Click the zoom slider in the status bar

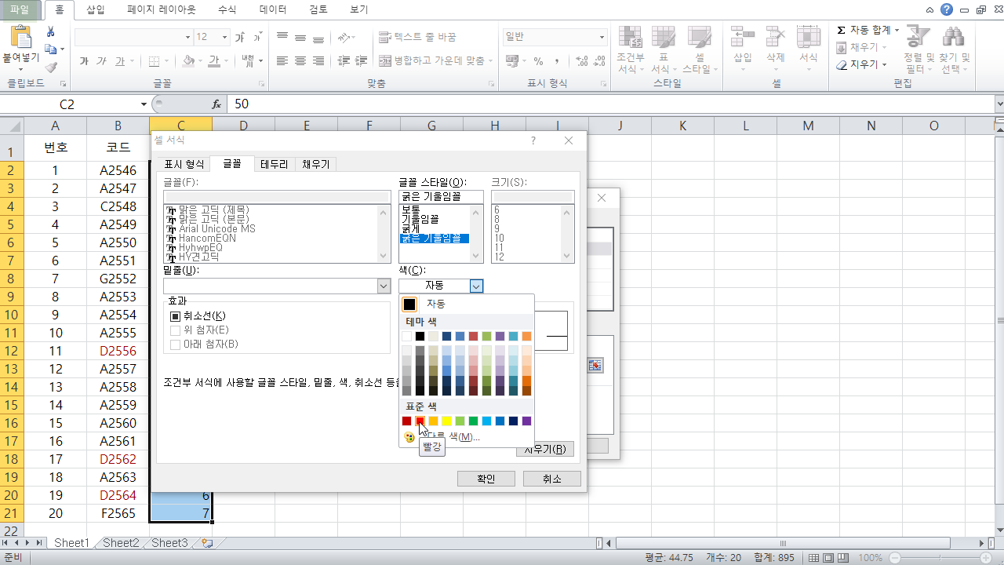pyautogui.click(x=941, y=557)
